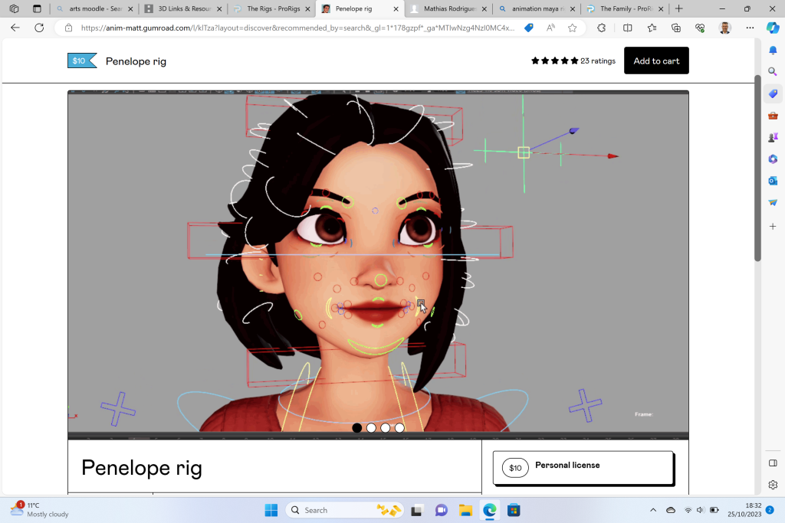View site information lock icon
The image size is (785, 523).
[x=68, y=28]
